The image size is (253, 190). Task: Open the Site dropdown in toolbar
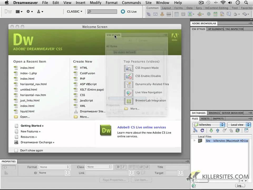(x=40, y=12)
